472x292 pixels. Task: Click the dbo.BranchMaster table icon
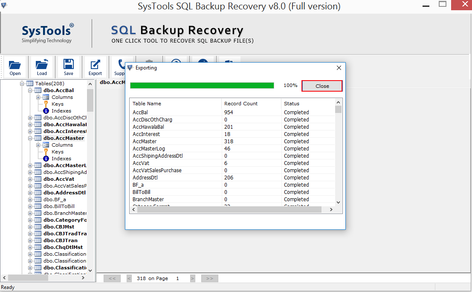pyautogui.click(x=38, y=213)
